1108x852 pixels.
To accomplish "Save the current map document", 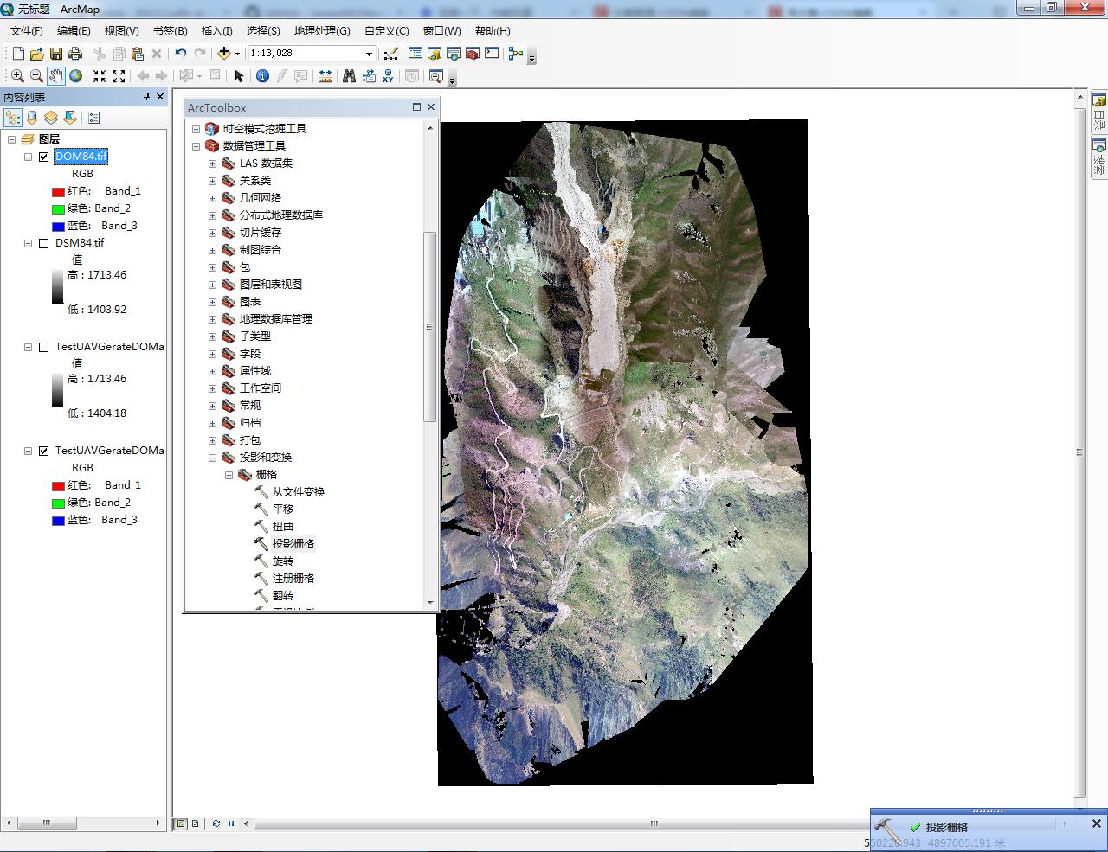I will [56, 54].
